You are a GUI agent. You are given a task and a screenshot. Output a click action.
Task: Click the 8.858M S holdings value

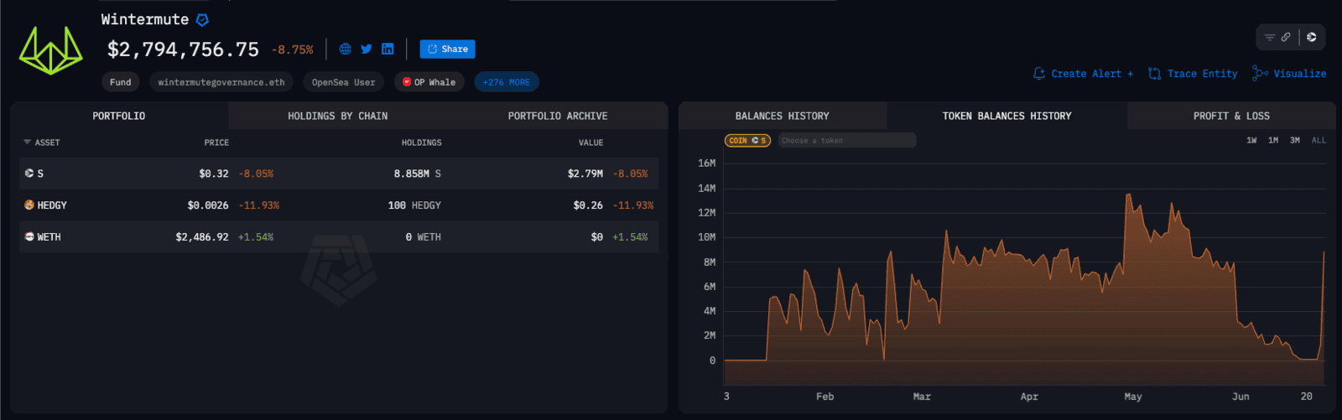pyautogui.click(x=418, y=174)
